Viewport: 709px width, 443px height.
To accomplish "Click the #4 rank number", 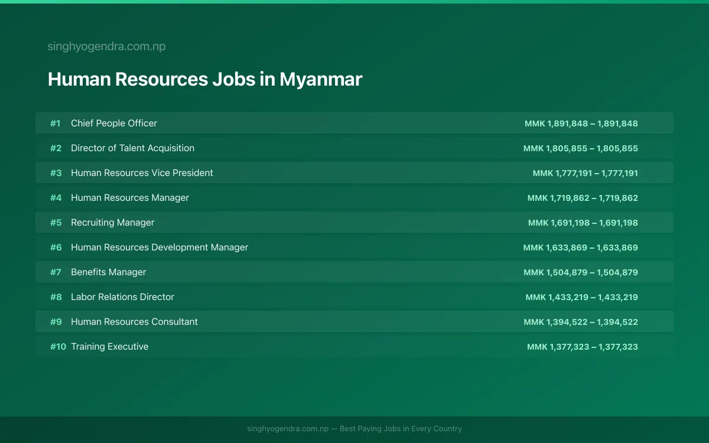I will (56, 198).
